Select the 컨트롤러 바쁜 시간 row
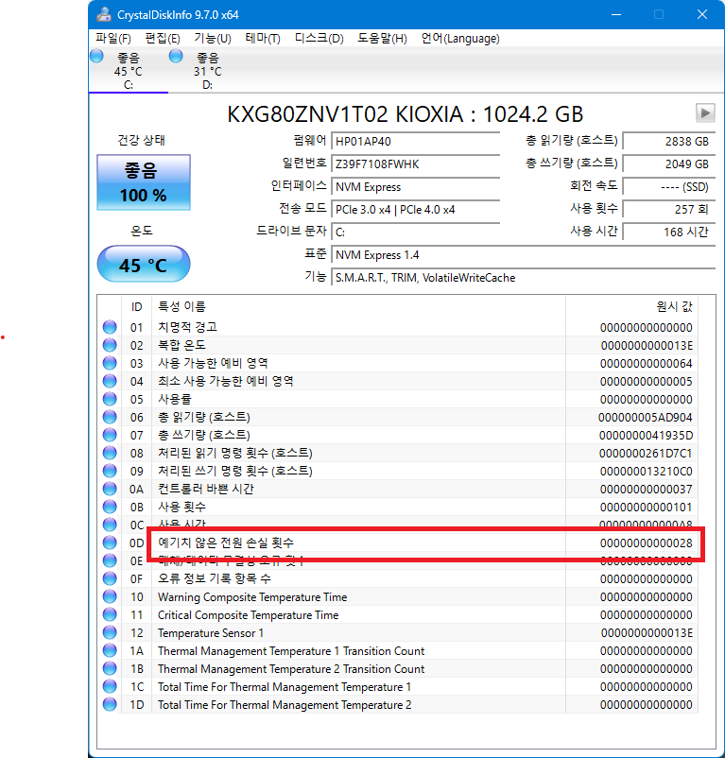The width and height of the screenshot is (725, 758). pyautogui.click(x=398, y=489)
